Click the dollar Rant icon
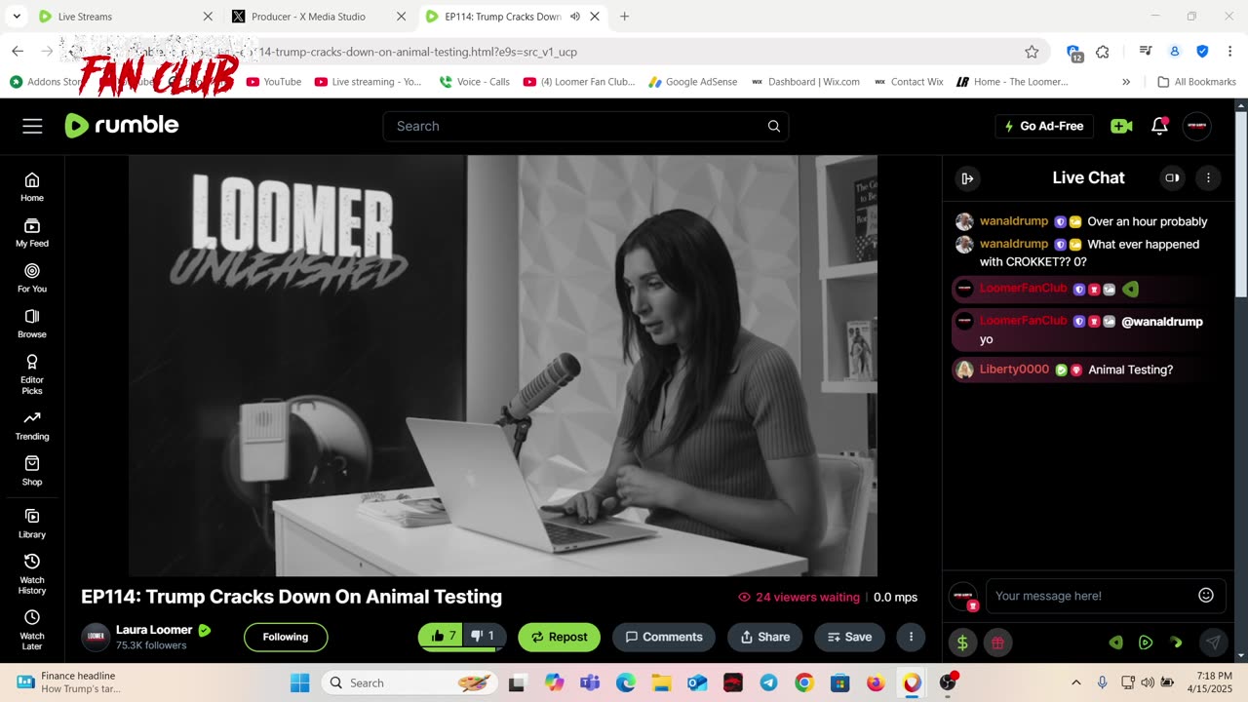Screen dimensions: 1248x702 tap(963, 643)
